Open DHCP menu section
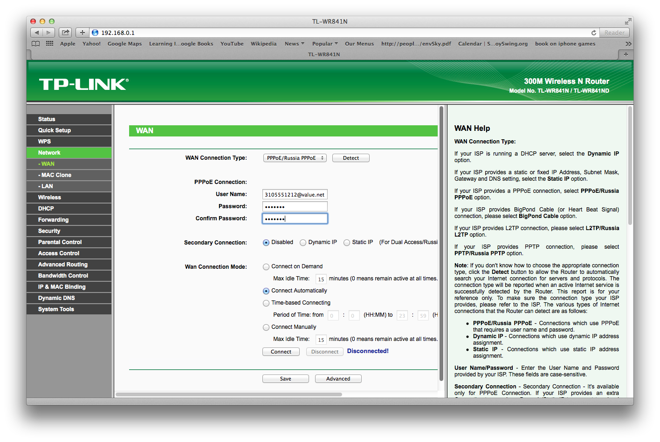660x442 pixels. point(69,209)
